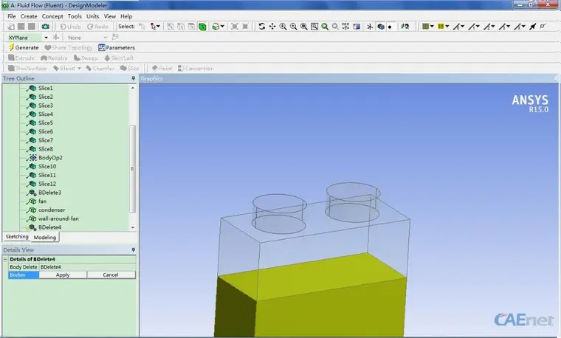Screen dimensions: 561x338
Task: Activate the Box Zoom tool
Action: [293, 27]
